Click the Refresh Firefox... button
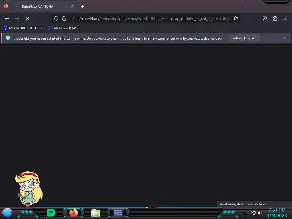292x219 pixels. pyautogui.click(x=244, y=38)
